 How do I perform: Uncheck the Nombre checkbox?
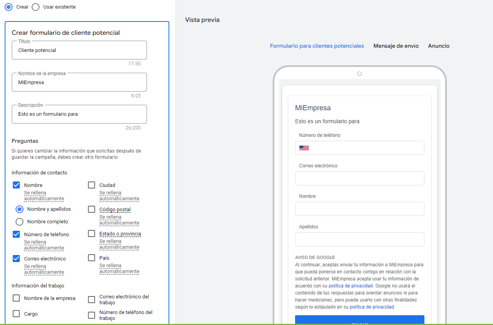[16, 185]
